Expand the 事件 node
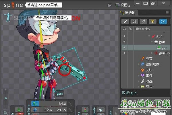 [138, 75]
